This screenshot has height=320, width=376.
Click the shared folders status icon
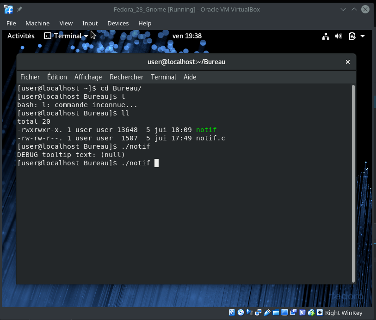(276, 312)
